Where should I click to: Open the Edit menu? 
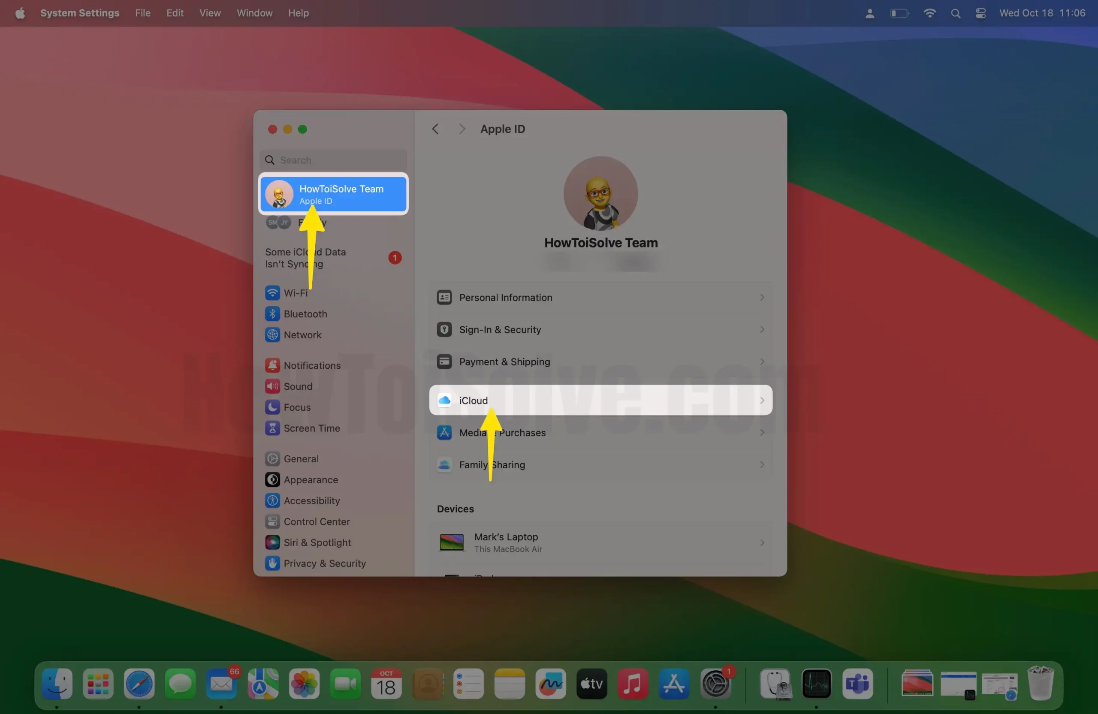click(175, 13)
